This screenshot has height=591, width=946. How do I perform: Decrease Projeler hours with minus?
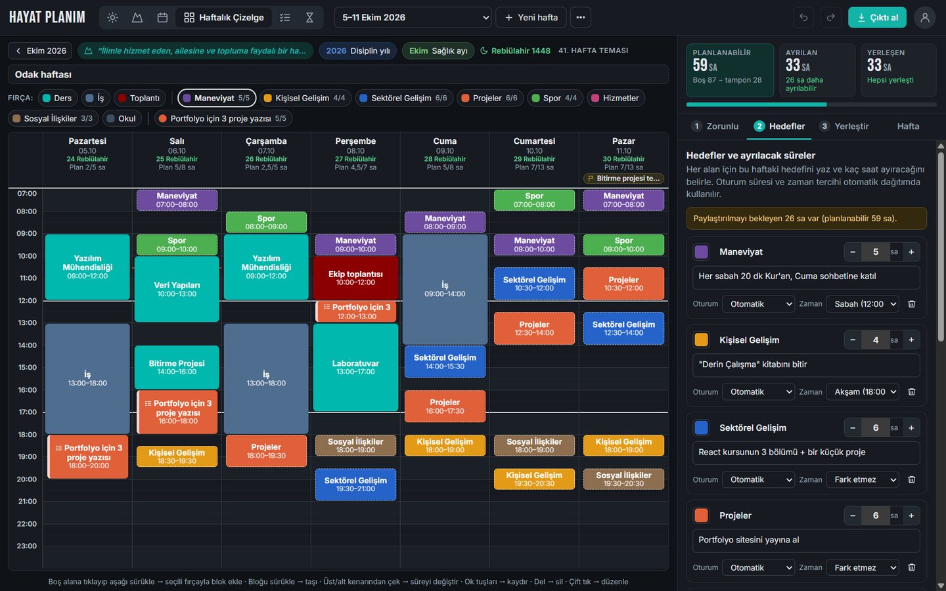(853, 516)
